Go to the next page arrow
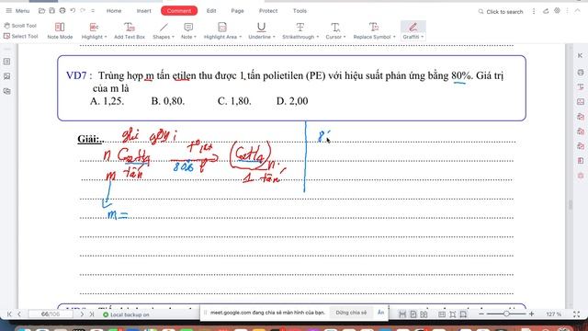Screen dimensions: 588x331 pyautogui.click(x=82, y=314)
